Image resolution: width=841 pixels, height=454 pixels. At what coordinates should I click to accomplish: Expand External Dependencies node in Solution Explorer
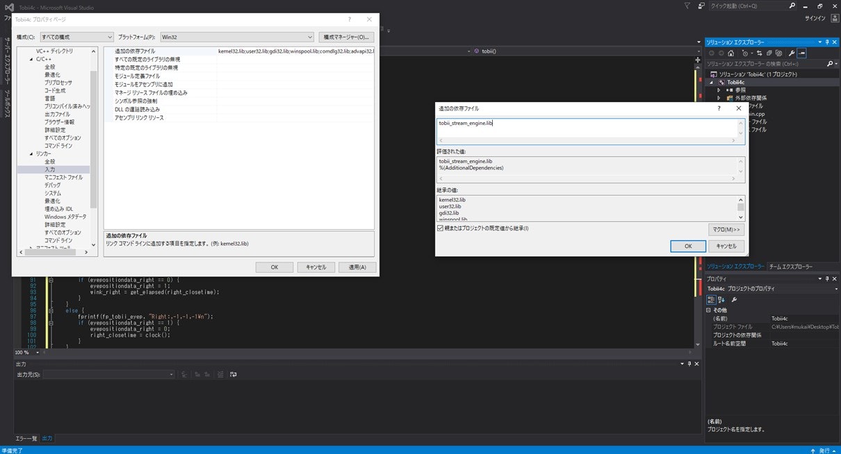(x=719, y=98)
